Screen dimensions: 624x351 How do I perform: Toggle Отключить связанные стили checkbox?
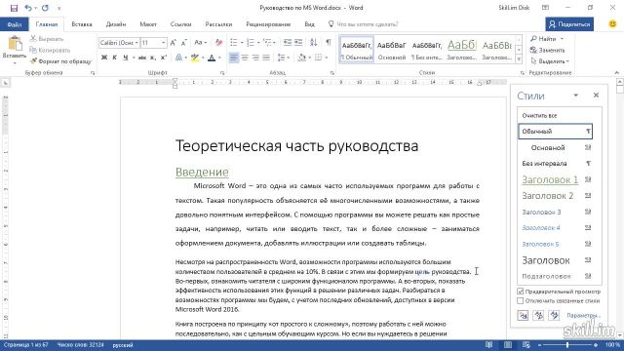(520, 301)
